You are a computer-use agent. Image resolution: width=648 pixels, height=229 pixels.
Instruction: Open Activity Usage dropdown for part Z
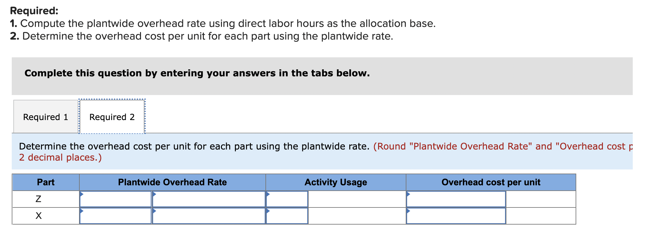coord(287,199)
